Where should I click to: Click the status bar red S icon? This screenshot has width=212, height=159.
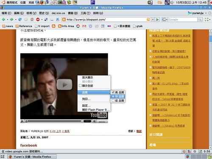pyautogui.click(x=189, y=151)
